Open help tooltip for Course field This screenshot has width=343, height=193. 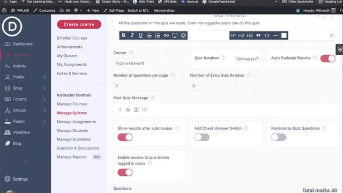click(131, 53)
